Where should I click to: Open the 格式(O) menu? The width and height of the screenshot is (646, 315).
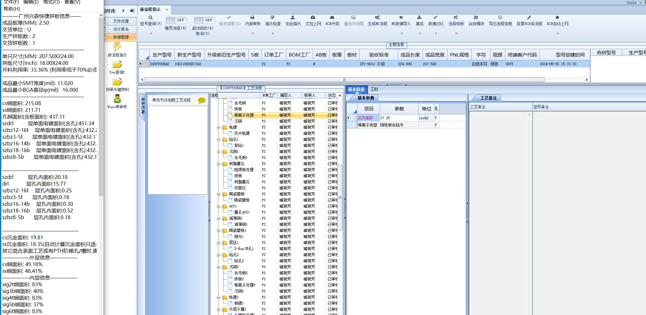(51, 2)
